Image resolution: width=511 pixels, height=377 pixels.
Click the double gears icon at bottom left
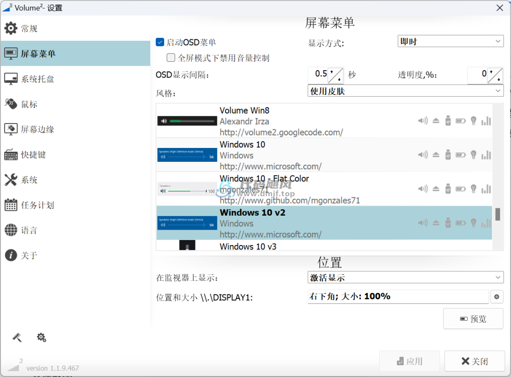coord(41,337)
